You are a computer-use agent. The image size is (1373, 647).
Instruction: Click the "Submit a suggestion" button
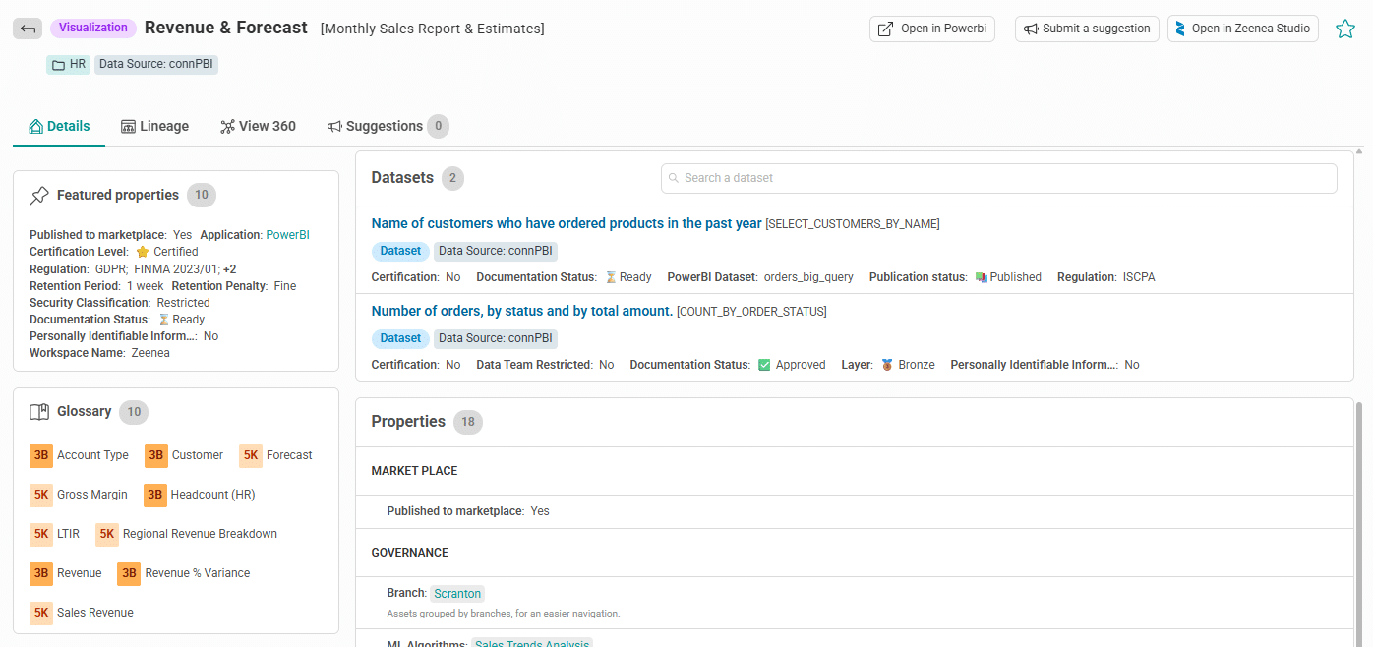pyautogui.click(x=1087, y=29)
